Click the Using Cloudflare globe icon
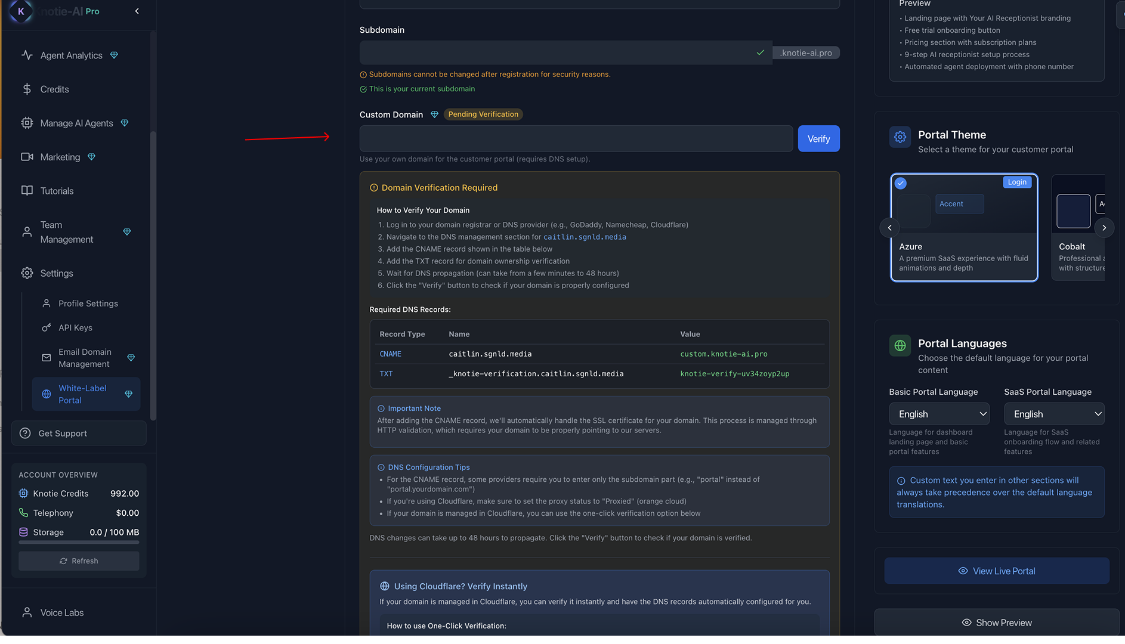 click(x=385, y=587)
